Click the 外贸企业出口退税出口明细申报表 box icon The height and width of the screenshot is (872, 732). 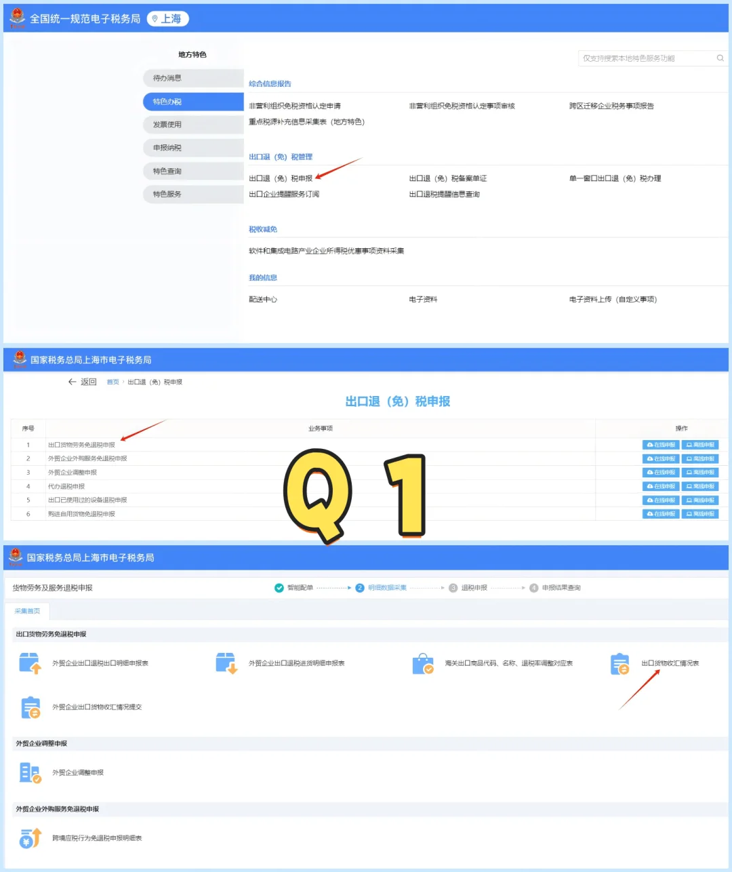(30, 663)
